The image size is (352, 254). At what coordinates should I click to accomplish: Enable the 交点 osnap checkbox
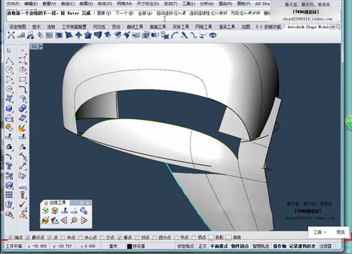102,238
